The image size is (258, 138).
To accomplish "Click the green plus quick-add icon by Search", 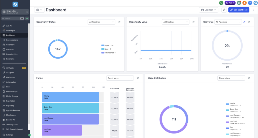I will pyautogui.click(x=27, y=19).
